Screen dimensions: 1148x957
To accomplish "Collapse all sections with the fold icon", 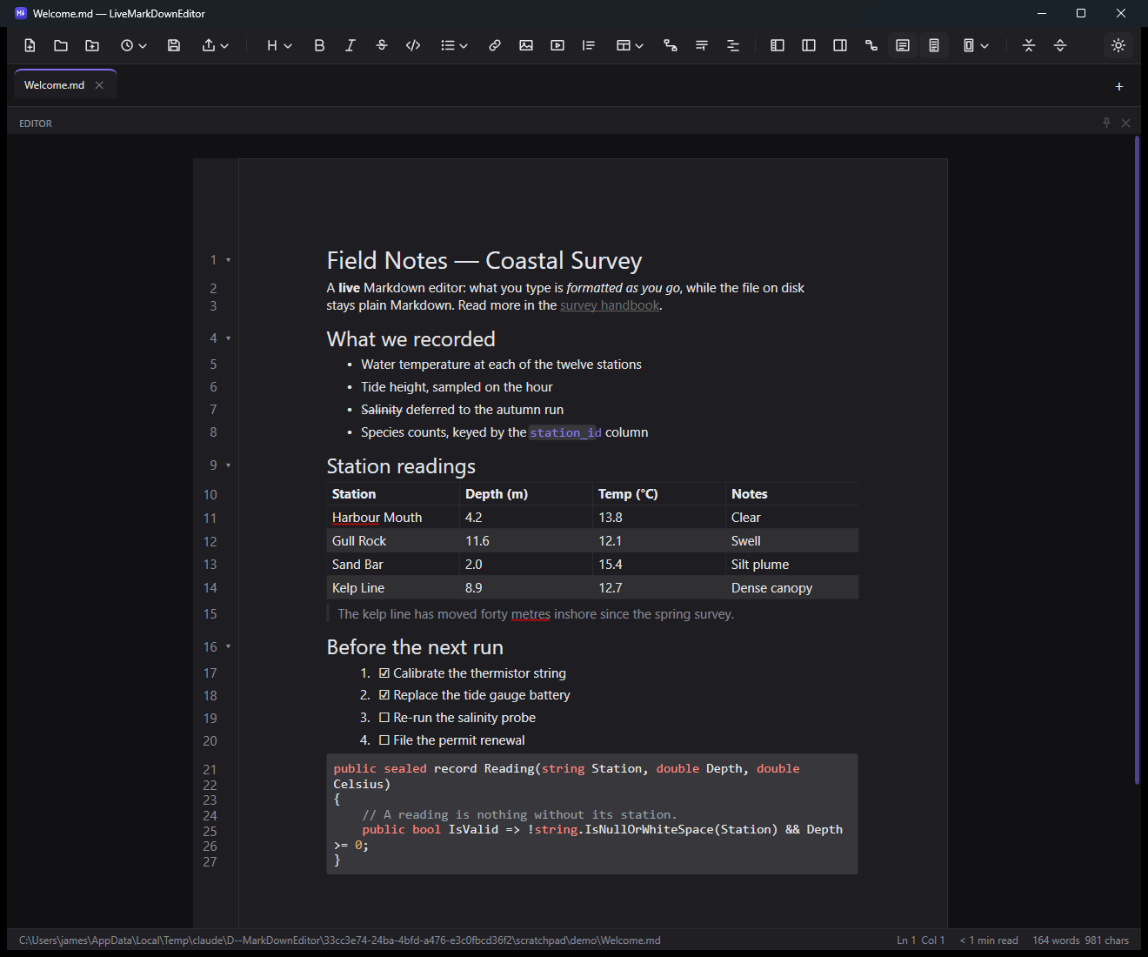I will click(x=1029, y=45).
